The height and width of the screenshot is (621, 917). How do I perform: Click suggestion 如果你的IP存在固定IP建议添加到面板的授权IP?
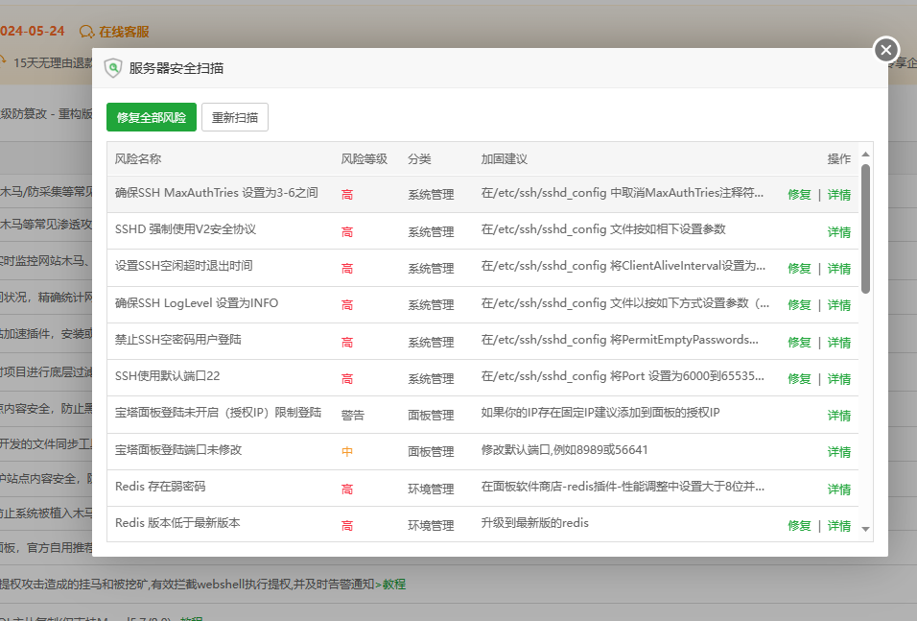point(600,413)
